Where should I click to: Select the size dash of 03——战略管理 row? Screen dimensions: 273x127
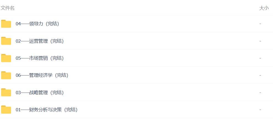pos(260,93)
